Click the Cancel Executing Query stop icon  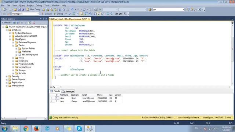tap(66, 14)
